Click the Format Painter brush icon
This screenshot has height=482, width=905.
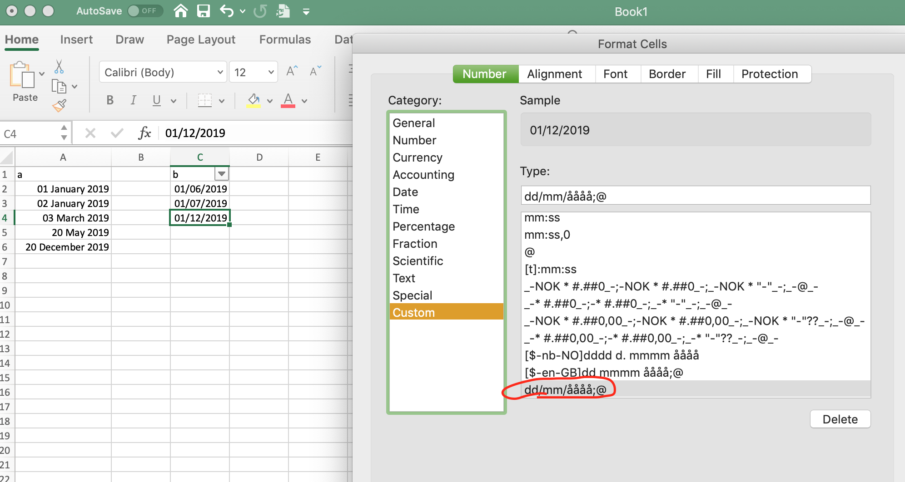[x=59, y=105]
